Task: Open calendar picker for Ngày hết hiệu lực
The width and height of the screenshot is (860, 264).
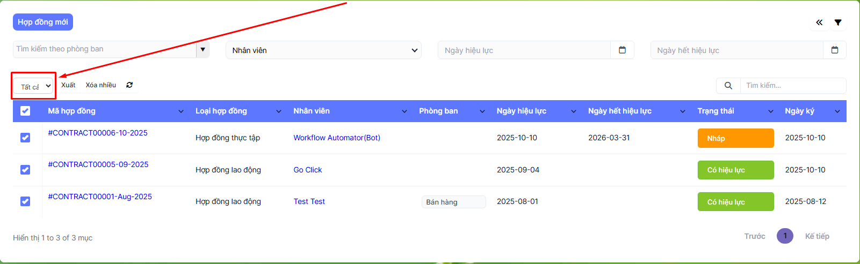Action: [x=835, y=50]
